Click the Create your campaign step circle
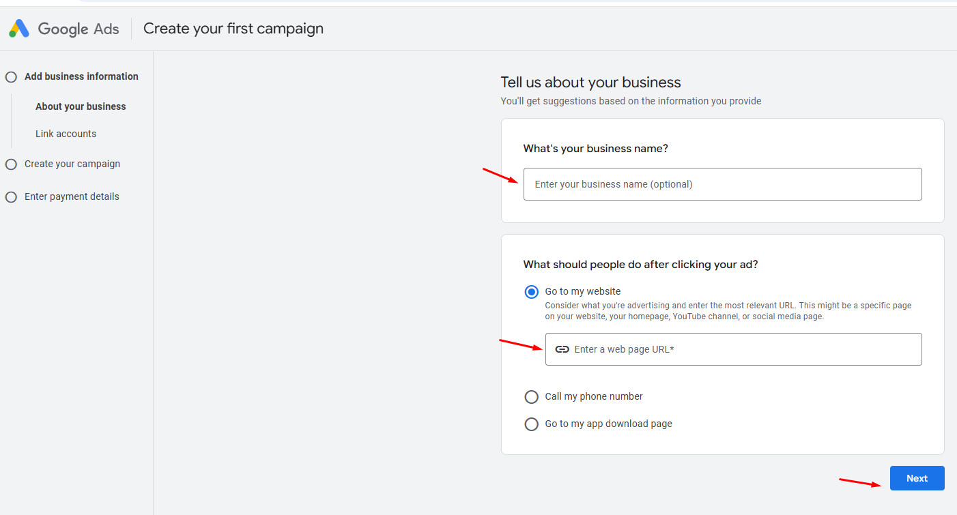This screenshot has height=515, width=957. [x=11, y=164]
